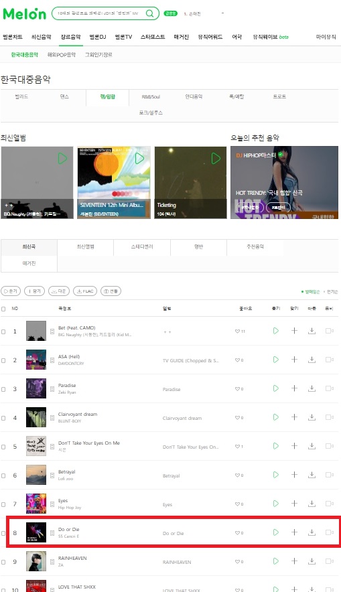Like the song Bet (Feat. CAMO)
The width and height of the screenshot is (341, 592).
coord(240,331)
